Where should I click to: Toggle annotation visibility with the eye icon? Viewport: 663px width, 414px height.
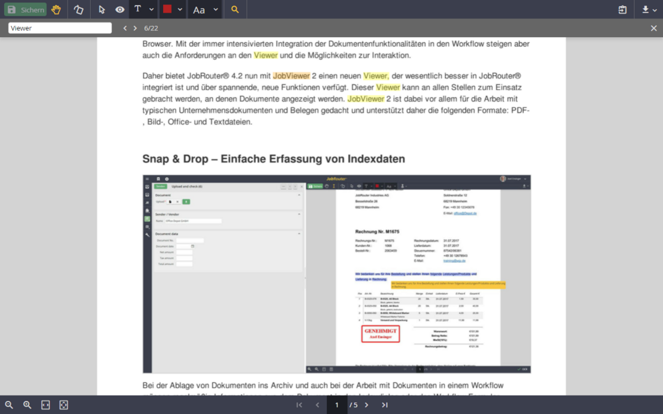pyautogui.click(x=119, y=9)
